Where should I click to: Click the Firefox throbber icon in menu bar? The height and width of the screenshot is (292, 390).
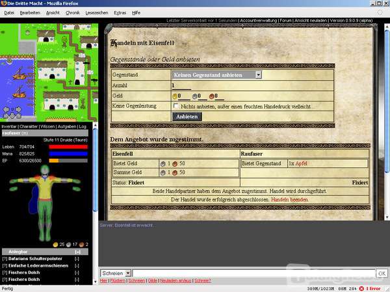[x=380, y=12]
